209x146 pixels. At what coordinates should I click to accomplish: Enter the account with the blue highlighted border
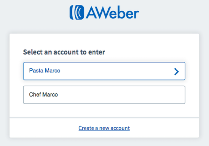(104, 71)
